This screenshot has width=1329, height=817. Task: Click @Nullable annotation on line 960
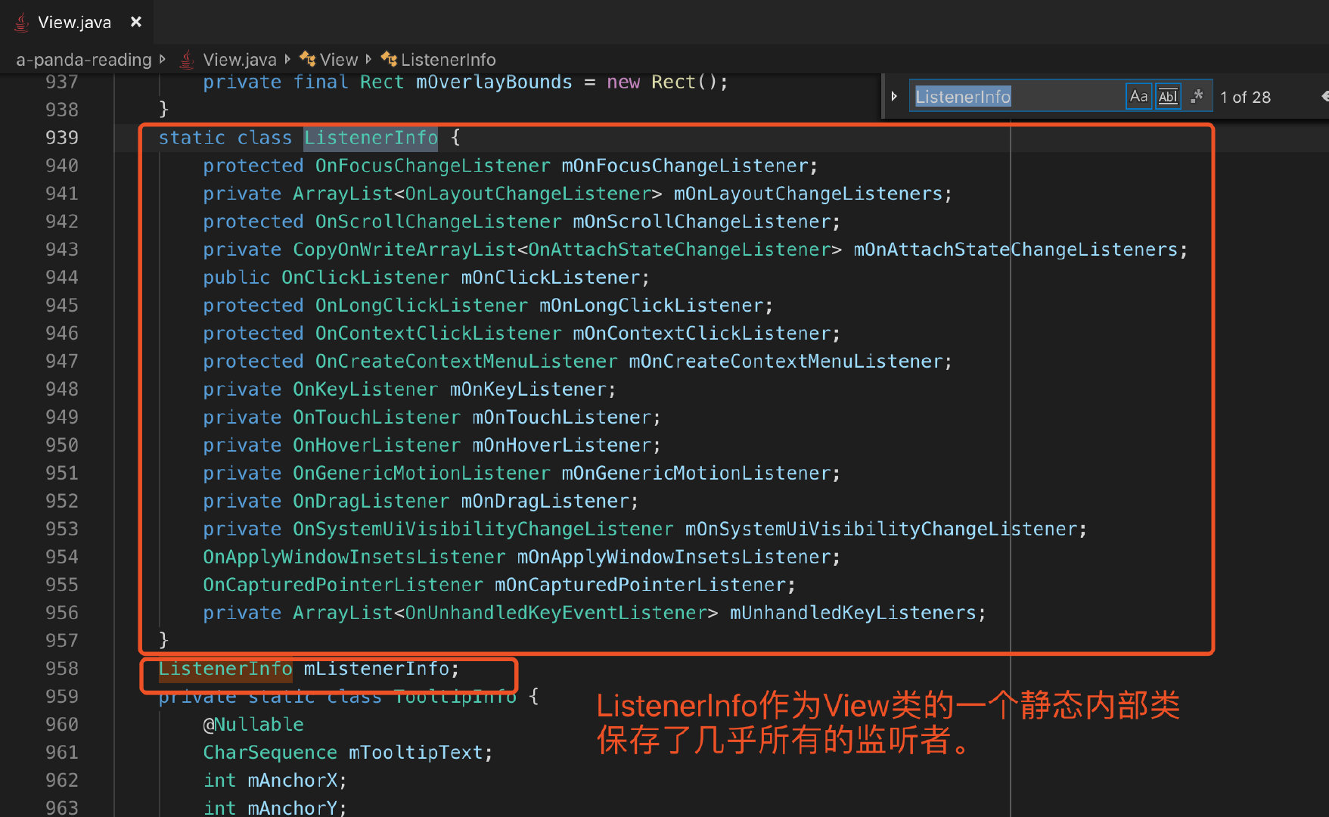(x=253, y=725)
